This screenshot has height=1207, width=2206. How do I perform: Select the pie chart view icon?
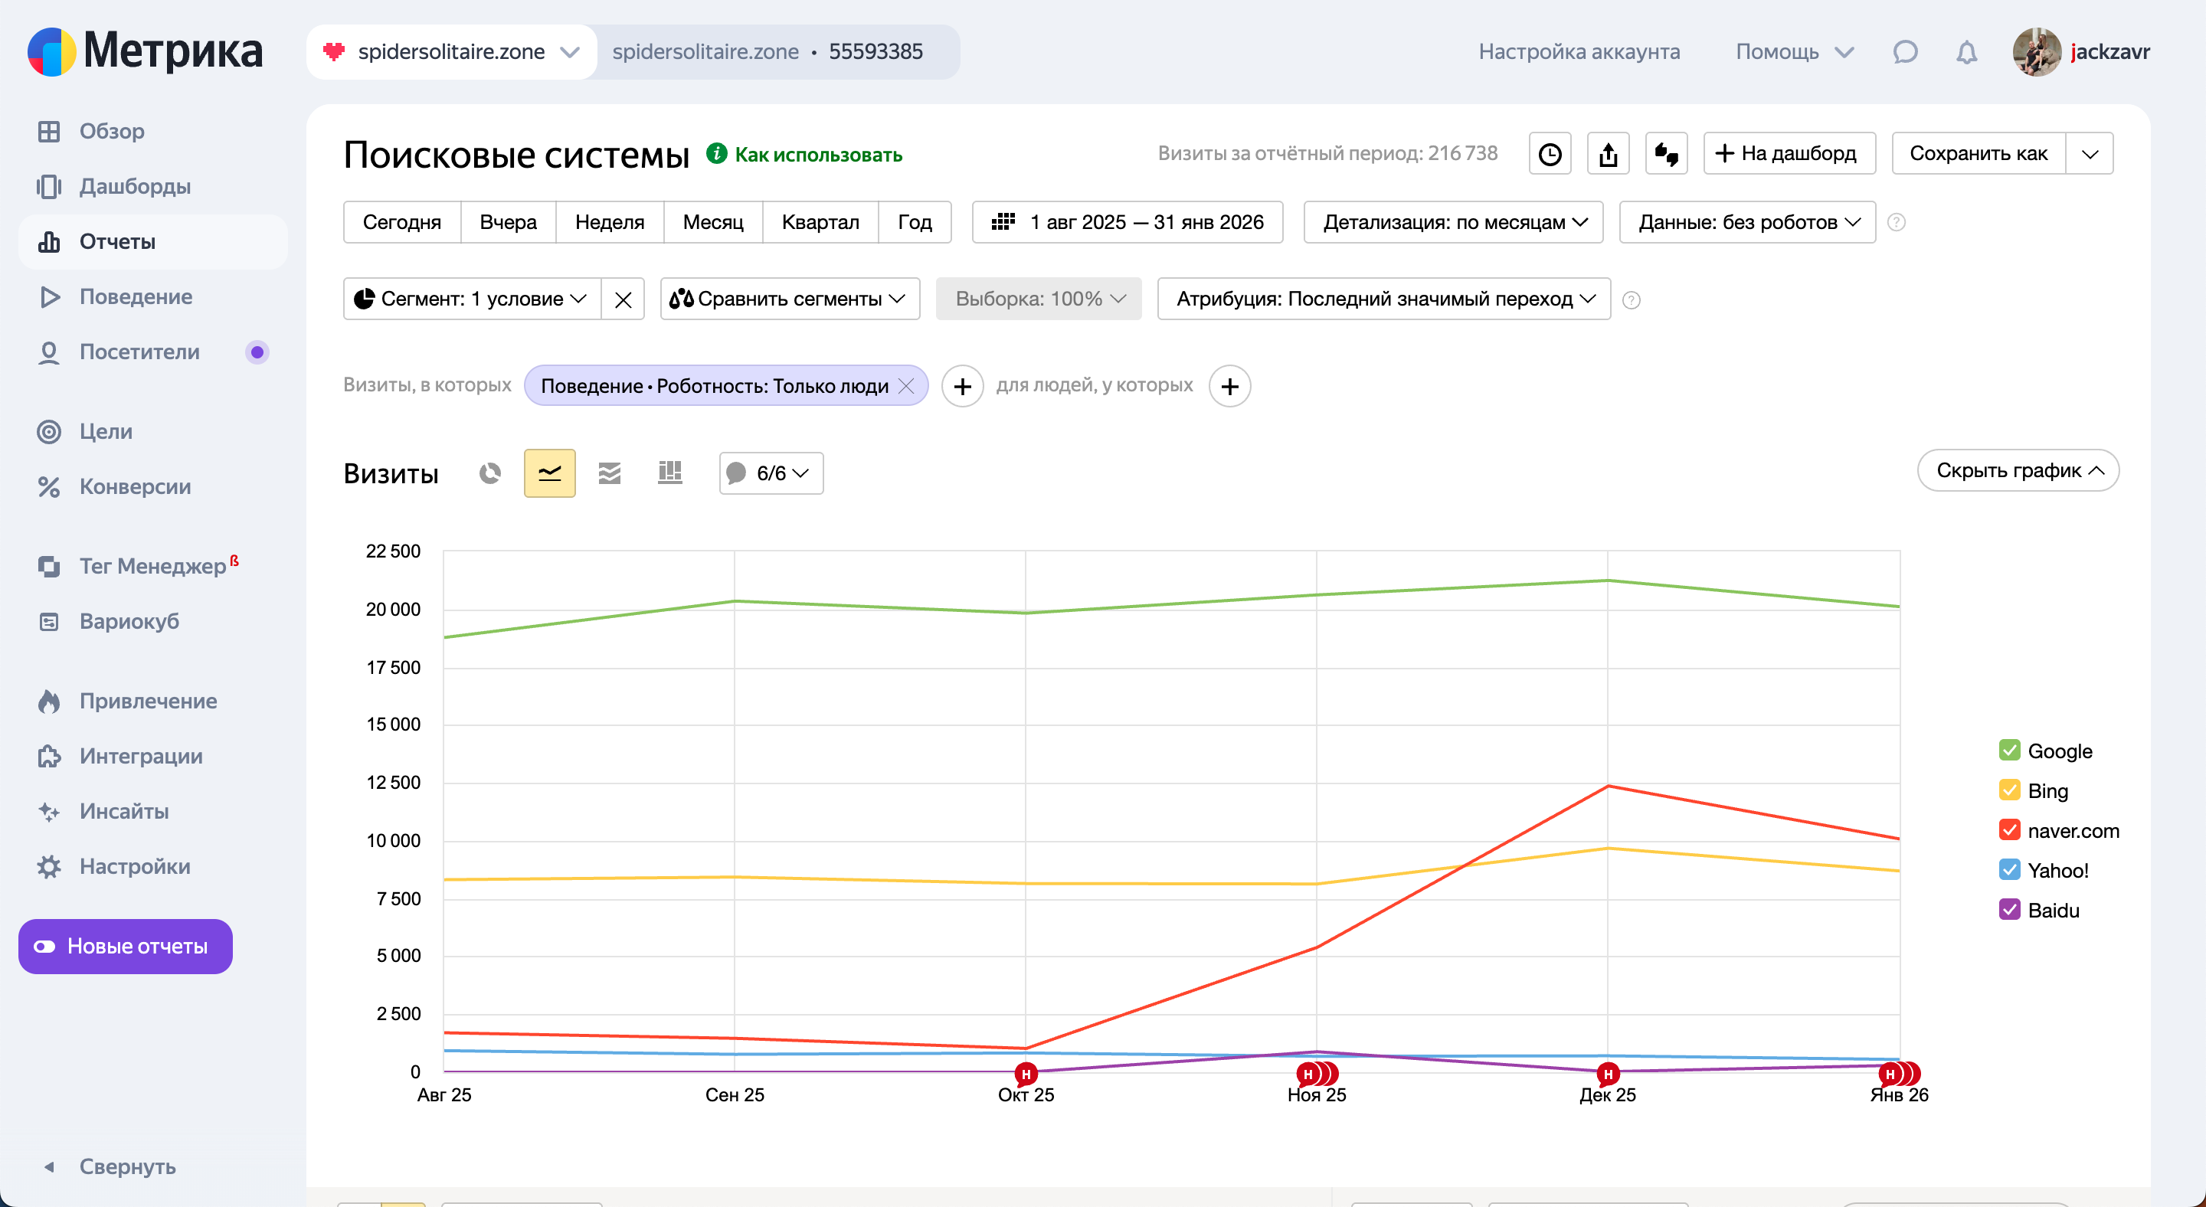(490, 473)
